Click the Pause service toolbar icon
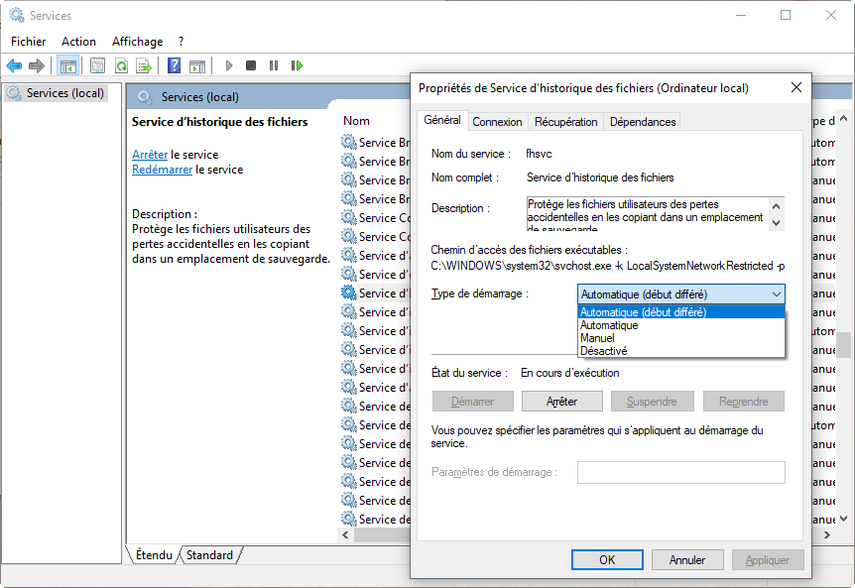This screenshot has height=588, width=855. (x=274, y=65)
